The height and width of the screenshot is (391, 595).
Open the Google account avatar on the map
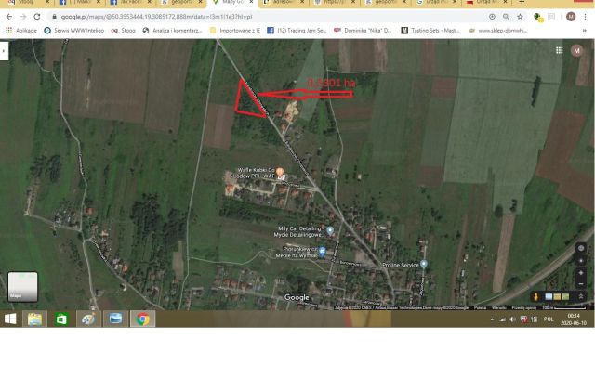tap(576, 50)
